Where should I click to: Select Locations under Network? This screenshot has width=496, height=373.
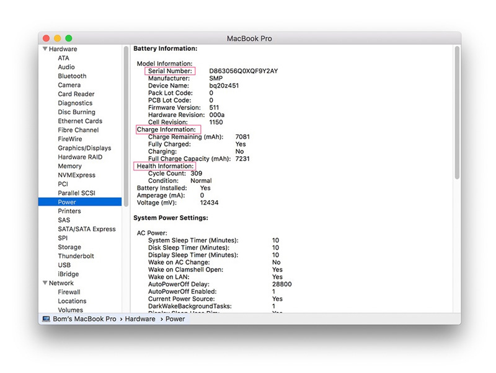tap(72, 301)
